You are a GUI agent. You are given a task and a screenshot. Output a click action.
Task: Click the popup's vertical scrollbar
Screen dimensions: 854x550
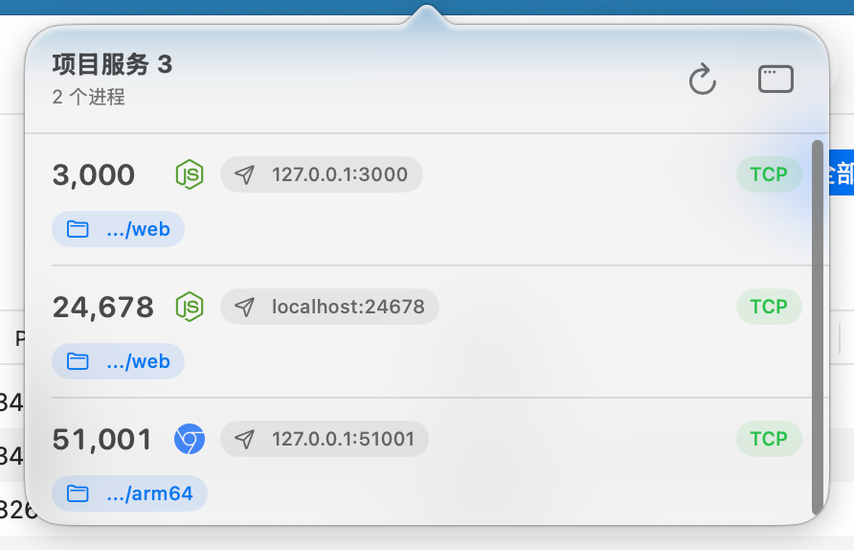tap(818, 327)
